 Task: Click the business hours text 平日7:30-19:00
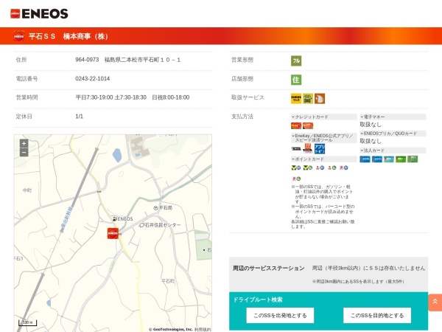[x=94, y=97]
